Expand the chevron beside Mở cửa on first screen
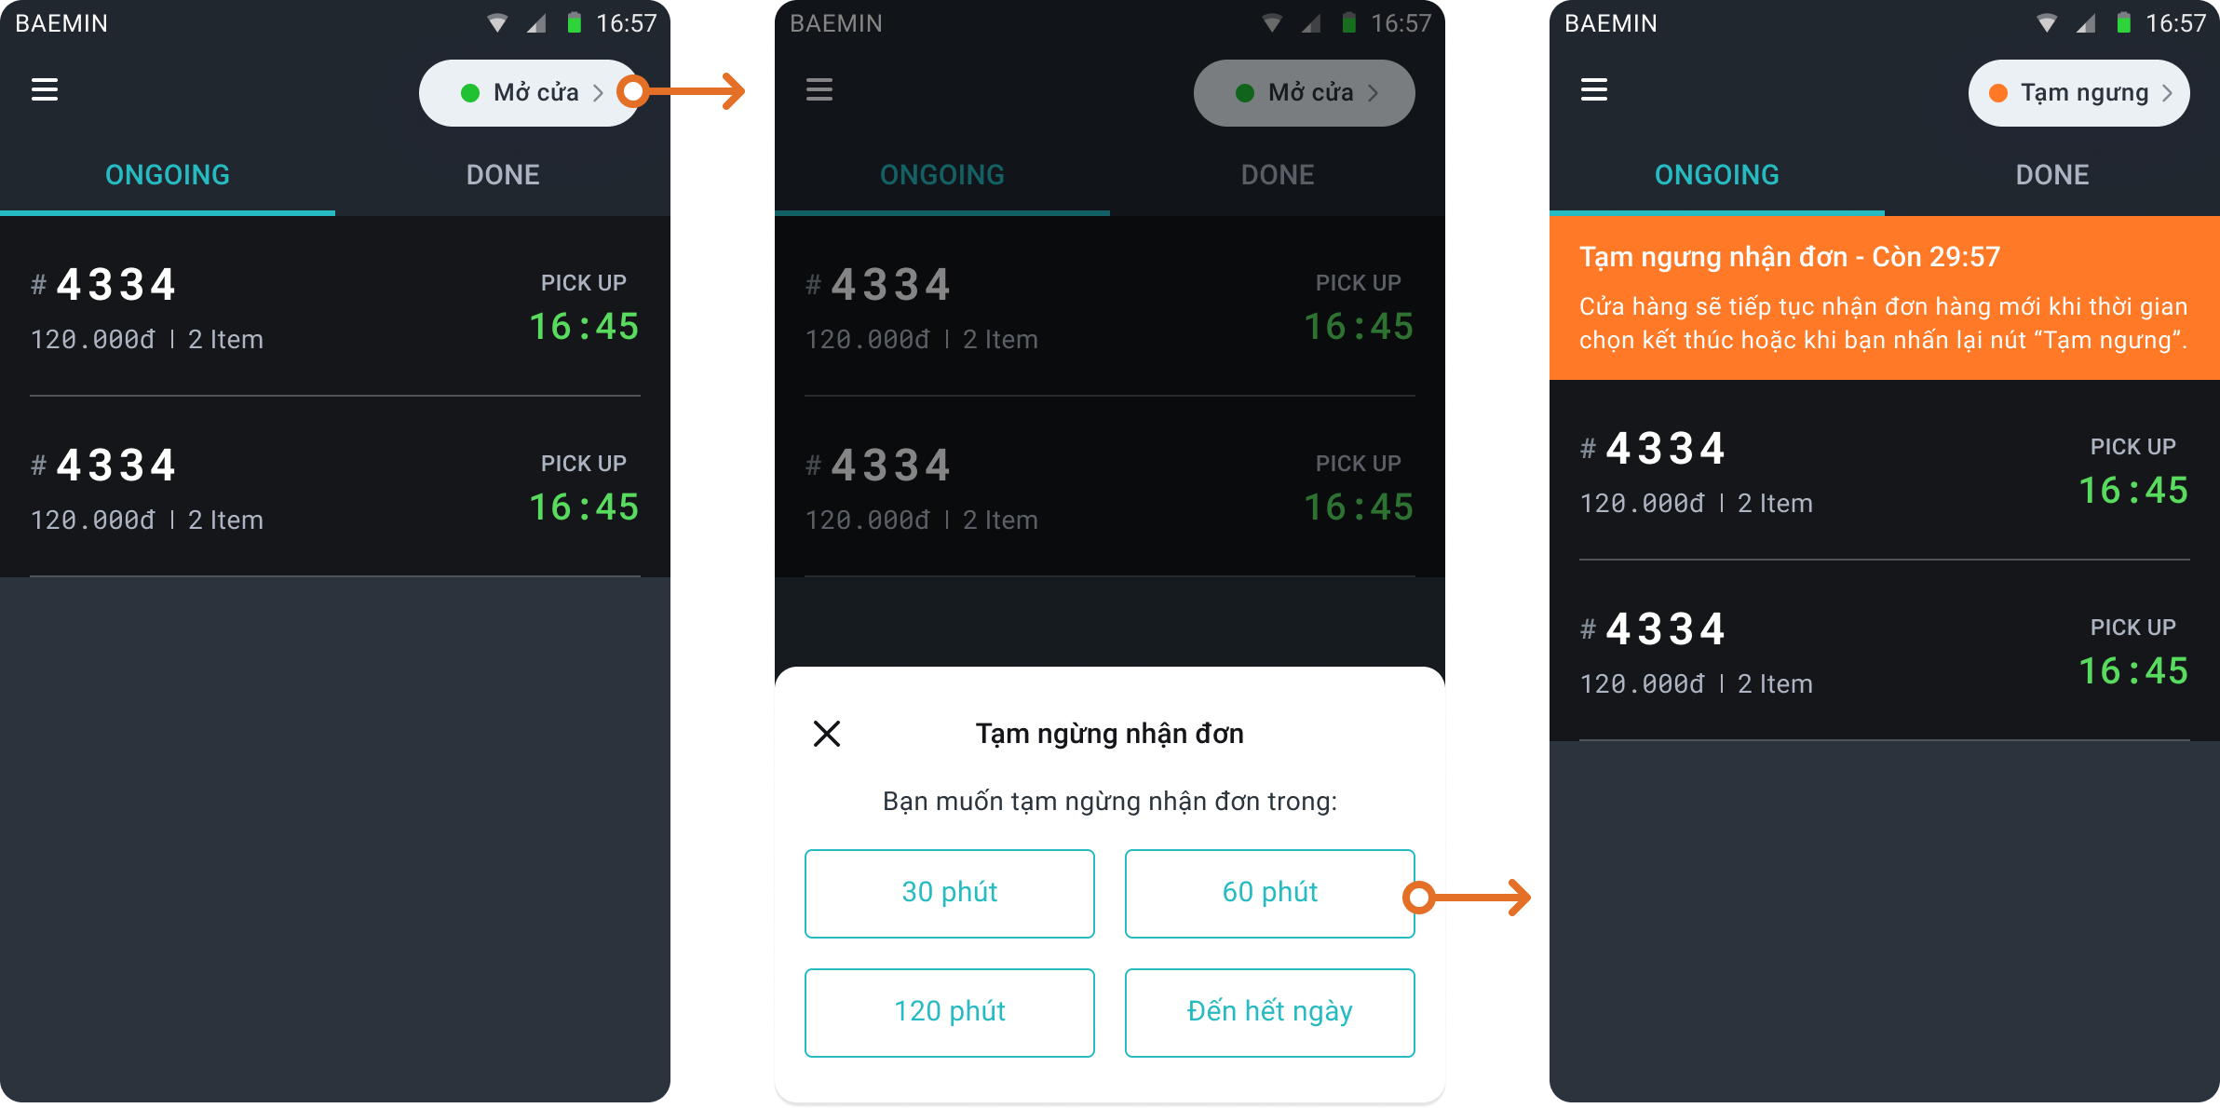 tap(599, 93)
